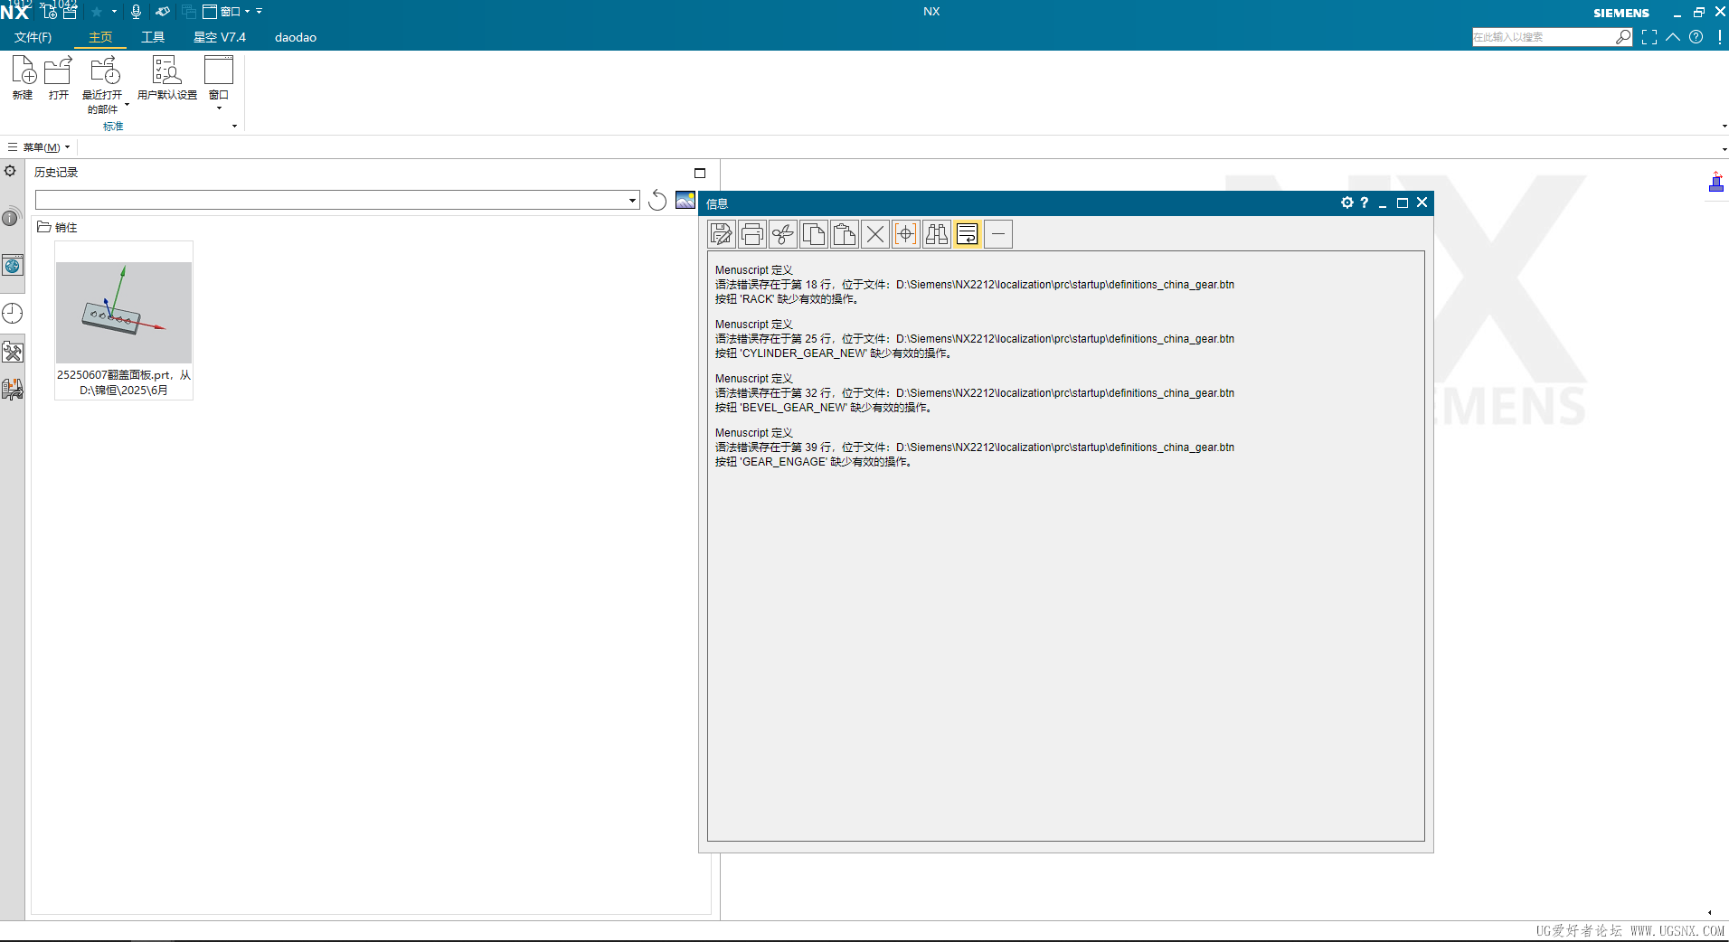Expand the favorites star dropdown arrow

point(115,12)
